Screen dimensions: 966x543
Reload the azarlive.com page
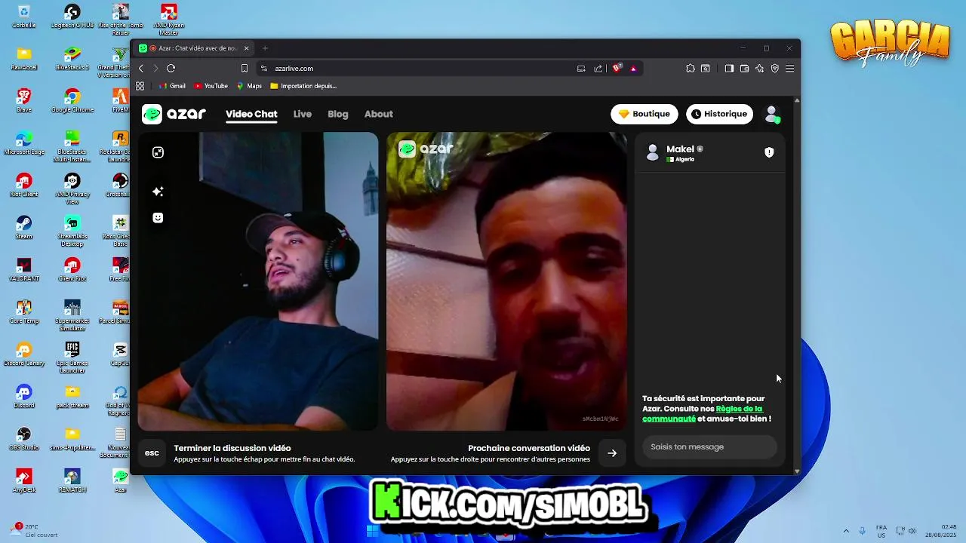171,68
